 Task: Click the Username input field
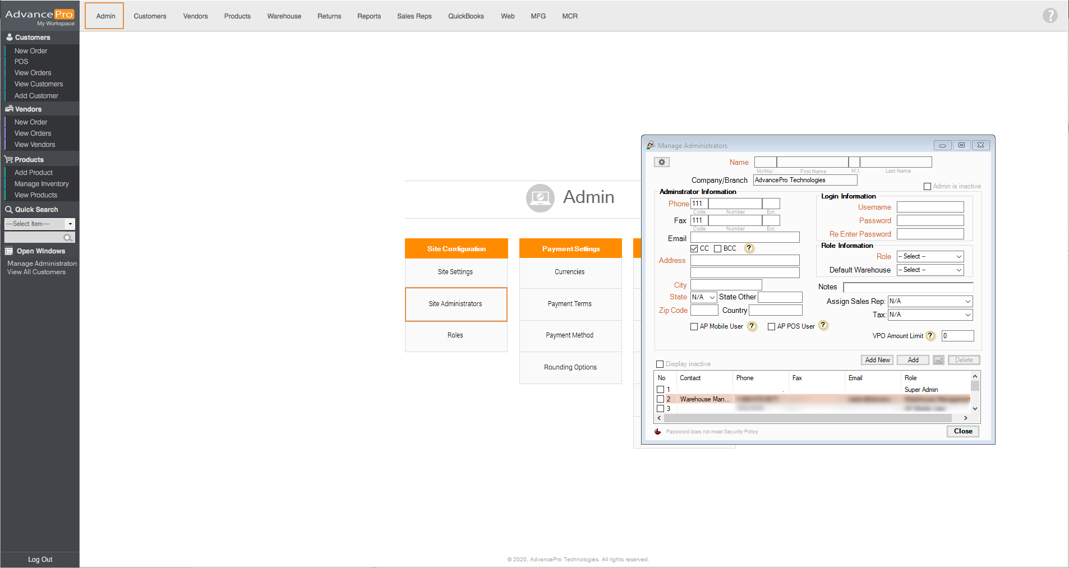(x=930, y=207)
